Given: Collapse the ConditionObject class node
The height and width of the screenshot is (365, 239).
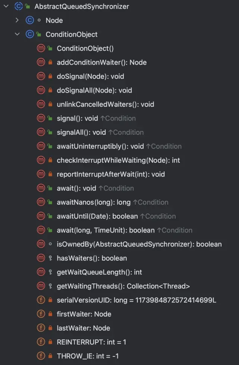Looking at the screenshot, I should (17, 34).
